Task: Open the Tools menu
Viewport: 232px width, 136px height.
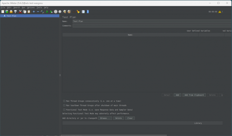Action: 39,7
